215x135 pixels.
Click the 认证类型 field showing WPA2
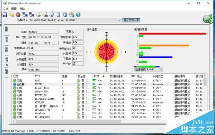(44, 54)
